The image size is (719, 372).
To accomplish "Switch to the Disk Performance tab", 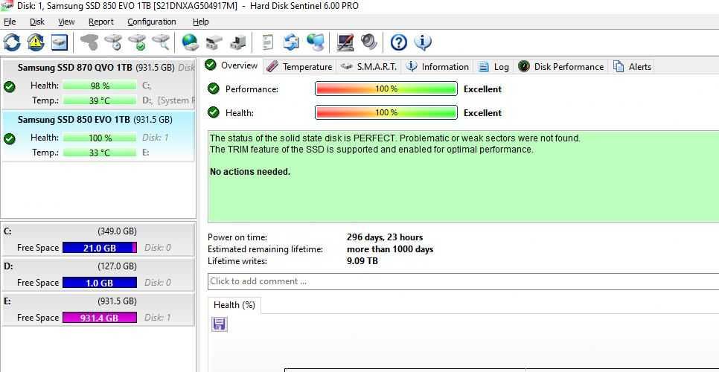I will coord(560,66).
